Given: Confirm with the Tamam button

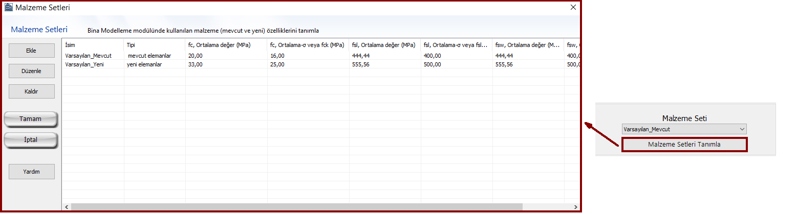Looking at the screenshot, I should [31, 119].
